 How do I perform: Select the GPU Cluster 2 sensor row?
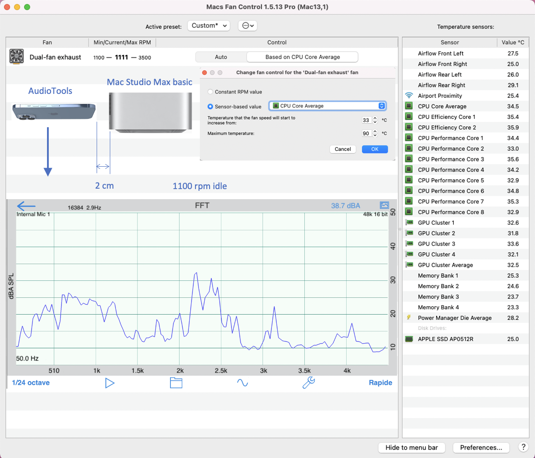click(x=466, y=233)
